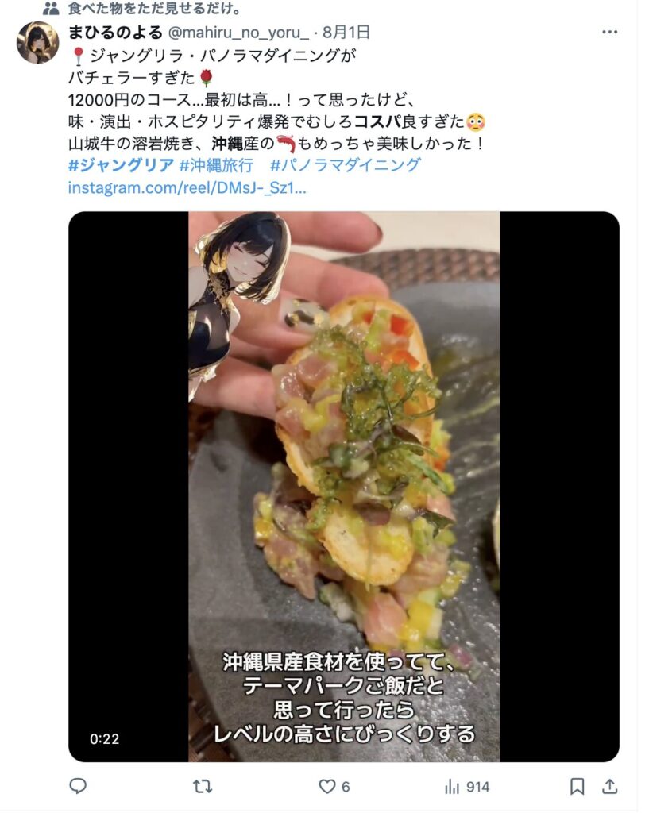Follow the instagram.com/reel link
Viewport: 649px width, 813px height.
(187, 187)
